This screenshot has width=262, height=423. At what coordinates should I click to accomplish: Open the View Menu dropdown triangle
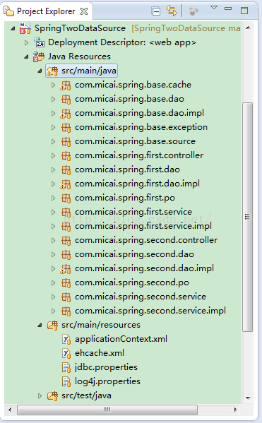pyautogui.click(x=214, y=8)
